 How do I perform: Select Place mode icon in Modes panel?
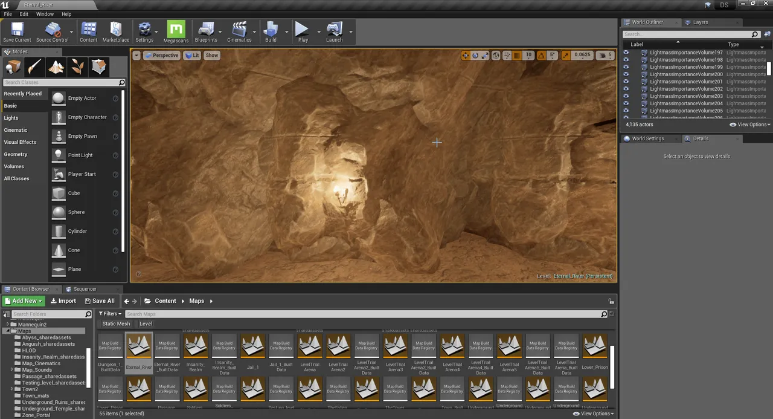[x=13, y=67]
